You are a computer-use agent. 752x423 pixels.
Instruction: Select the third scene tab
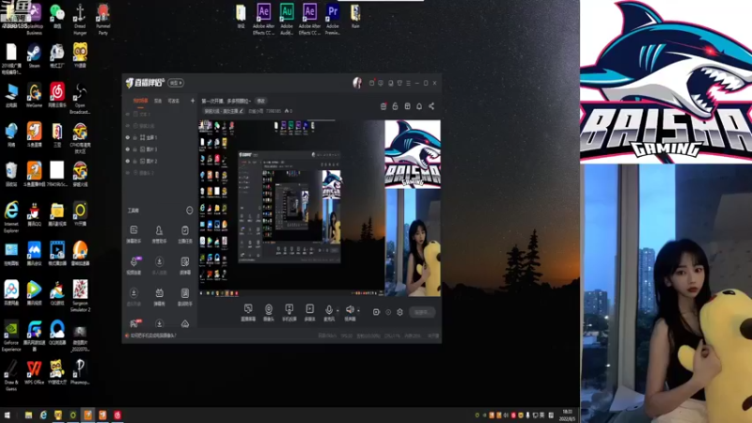click(174, 101)
